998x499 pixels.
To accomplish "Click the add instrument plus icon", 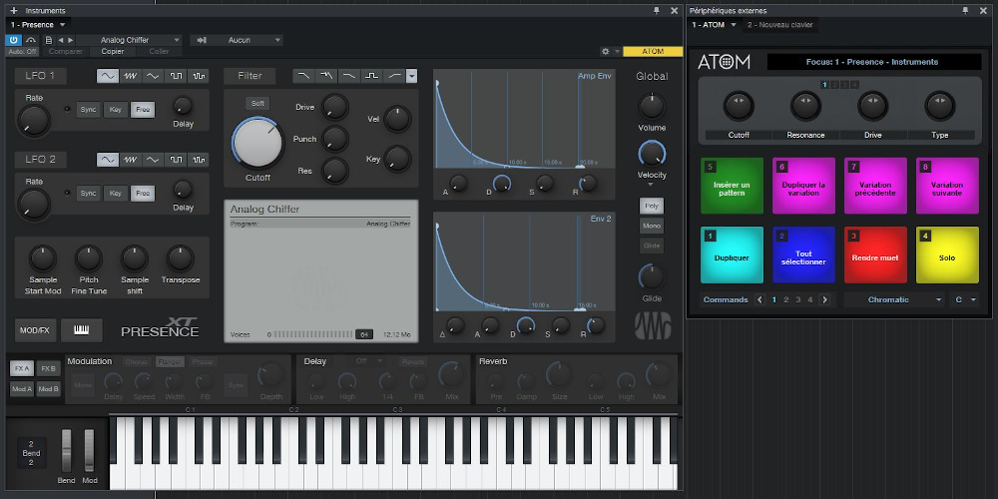I will 14,11.
